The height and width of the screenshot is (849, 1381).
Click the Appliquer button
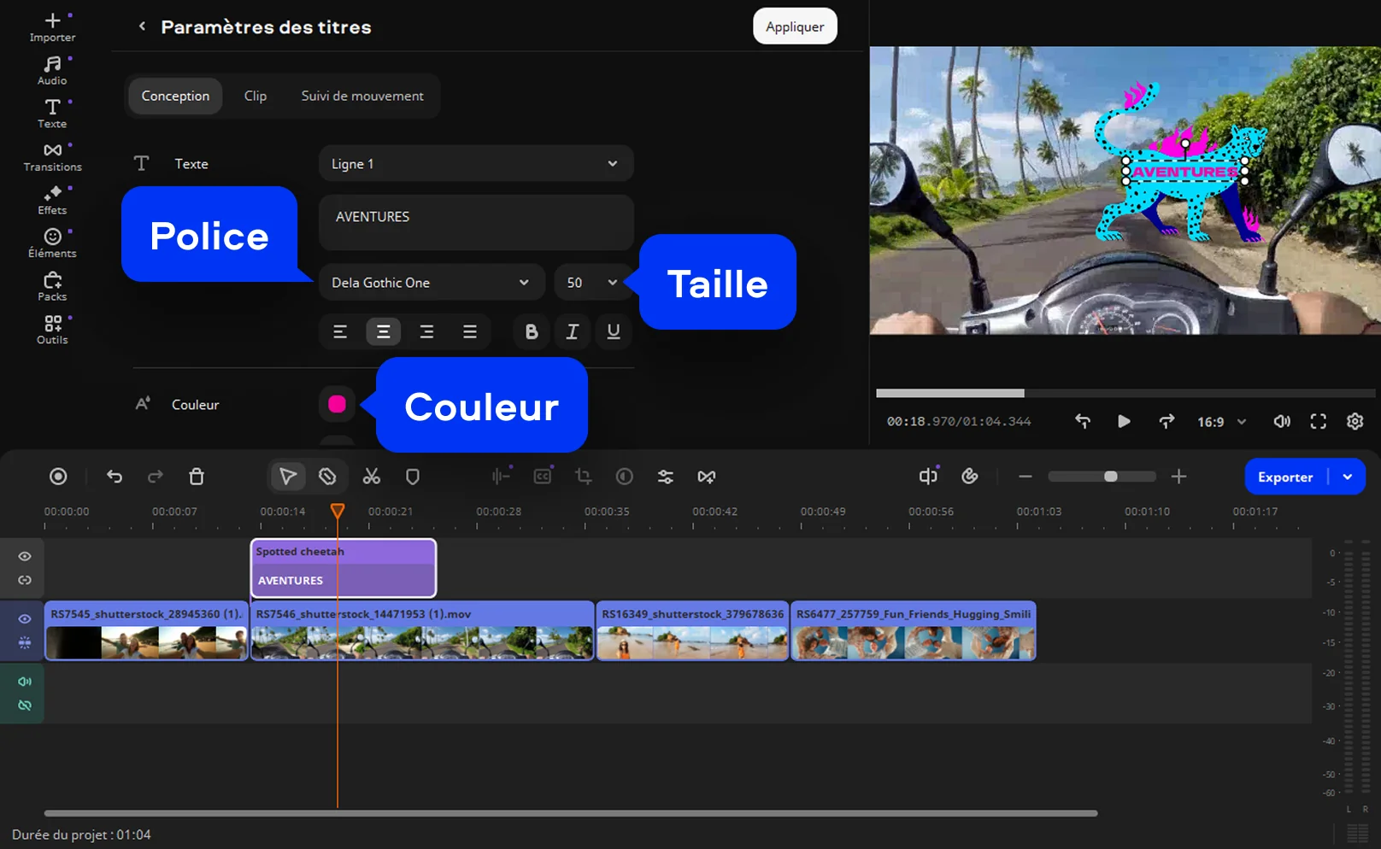coord(794,26)
